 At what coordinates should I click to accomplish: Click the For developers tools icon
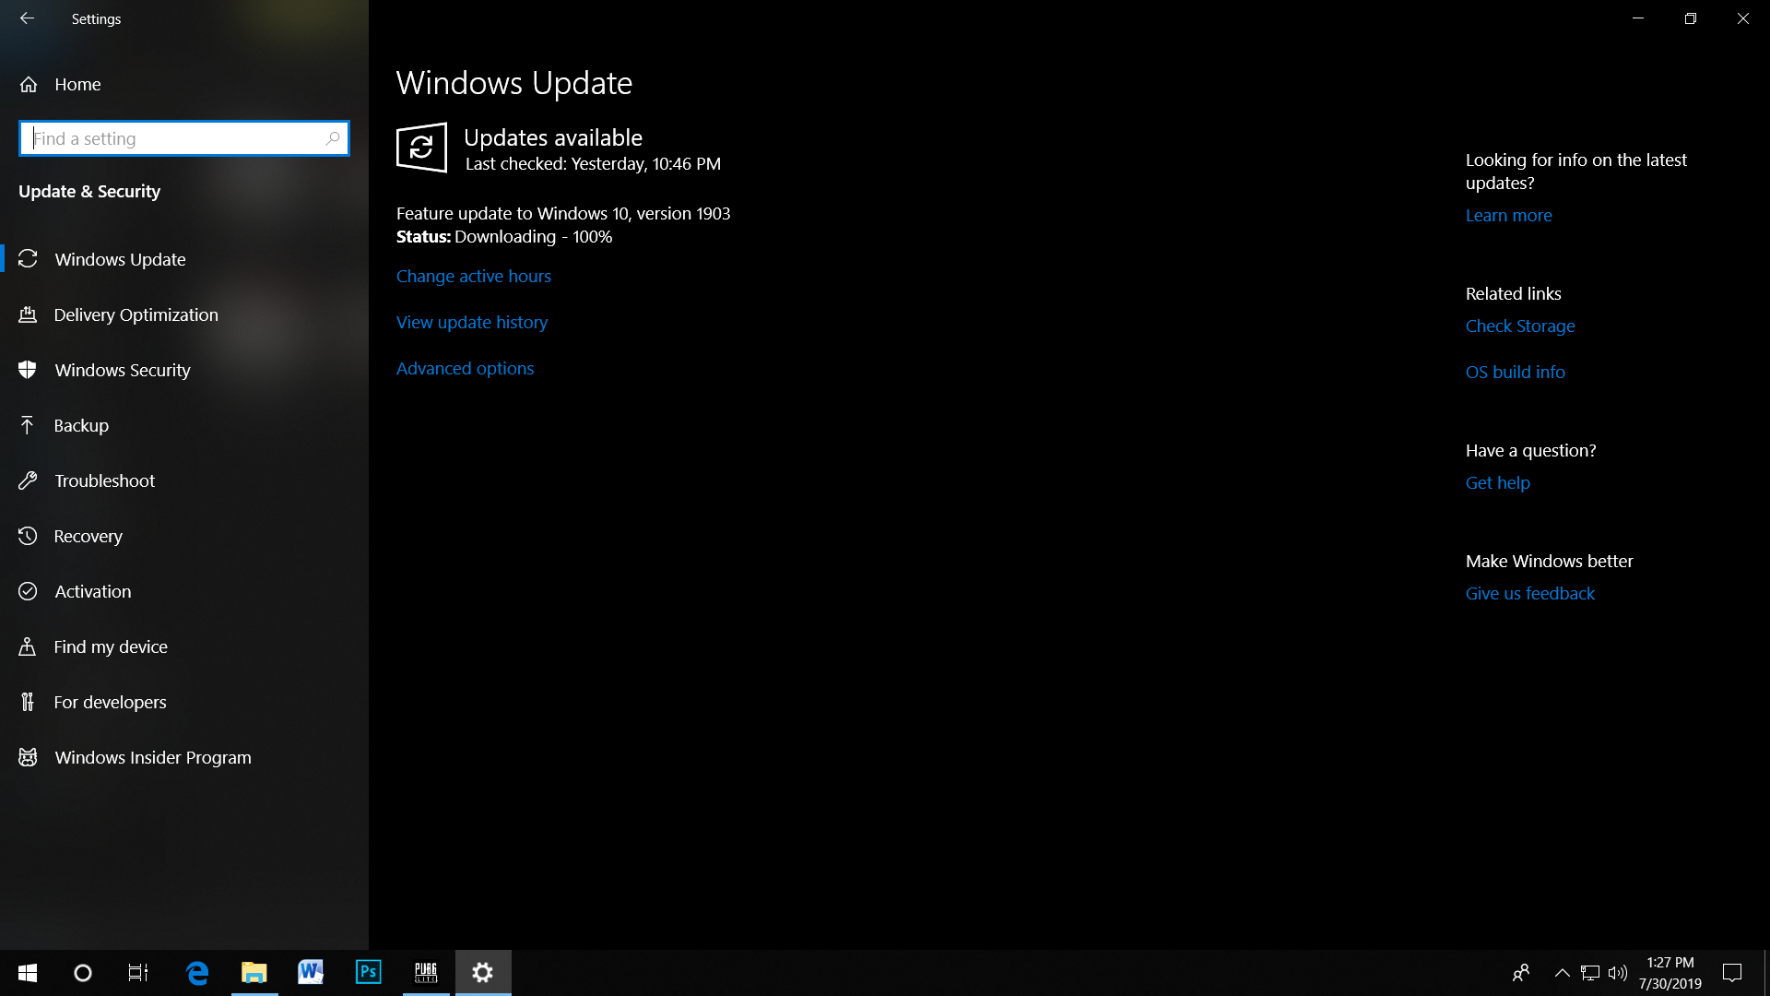point(28,702)
